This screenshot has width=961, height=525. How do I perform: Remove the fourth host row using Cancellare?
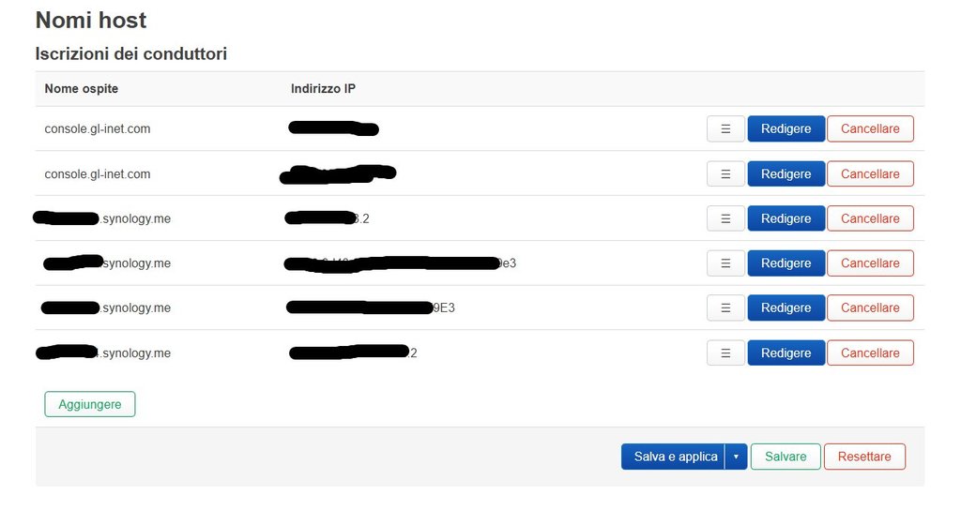tap(870, 263)
